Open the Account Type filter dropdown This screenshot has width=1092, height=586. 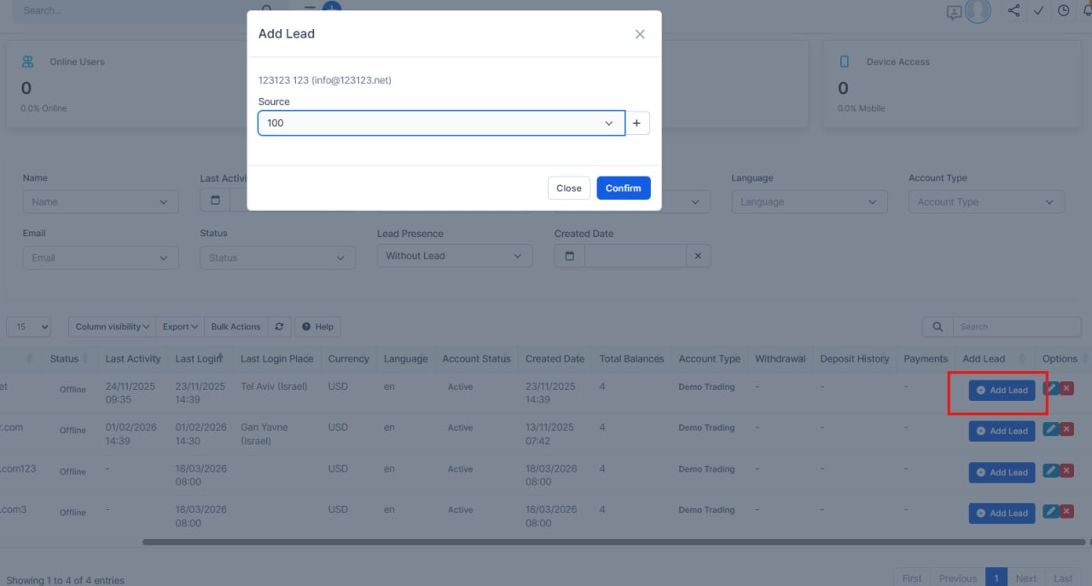tap(986, 202)
